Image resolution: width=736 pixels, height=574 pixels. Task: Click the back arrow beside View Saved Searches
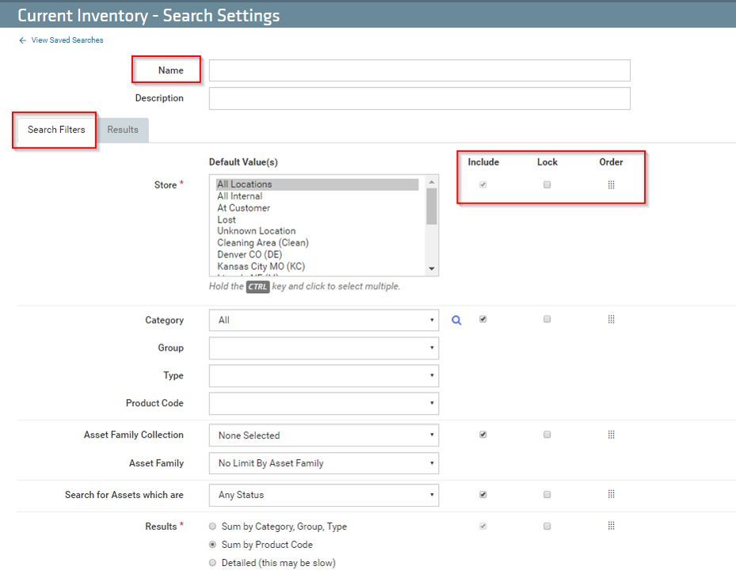coord(22,40)
